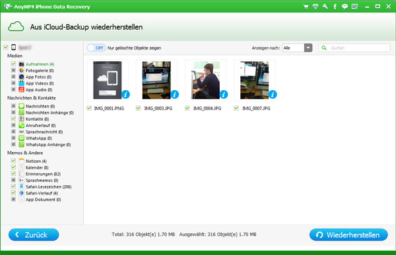Uncheck the IMG_0004.JPG checkbox

[x=187, y=108]
